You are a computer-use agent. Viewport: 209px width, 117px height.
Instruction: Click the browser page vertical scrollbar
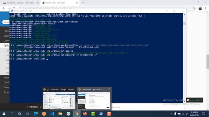pos(208,61)
